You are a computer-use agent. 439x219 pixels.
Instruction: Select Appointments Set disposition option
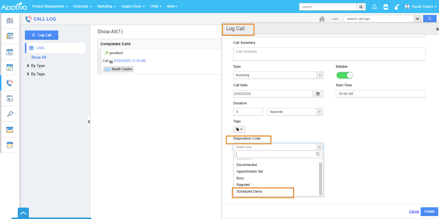click(276, 172)
